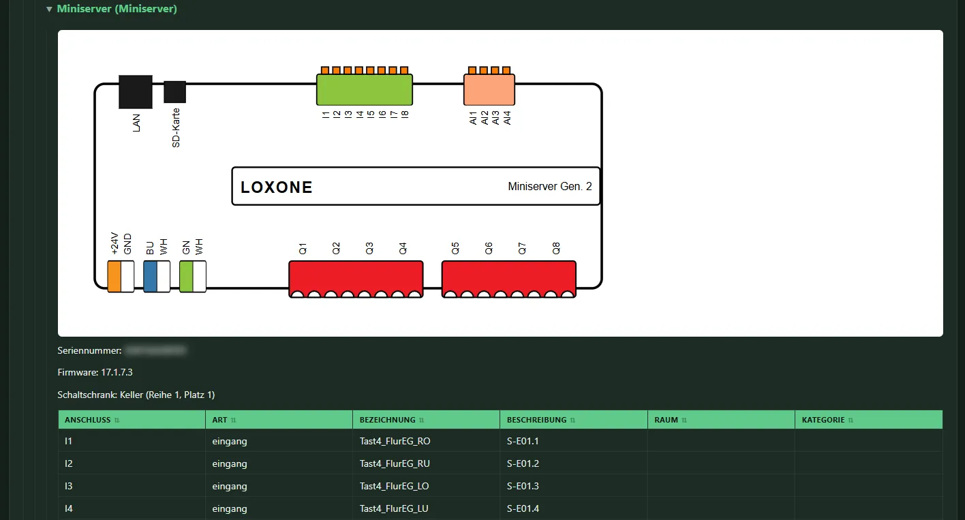Click the "eingang" cell in row I3

(x=279, y=486)
